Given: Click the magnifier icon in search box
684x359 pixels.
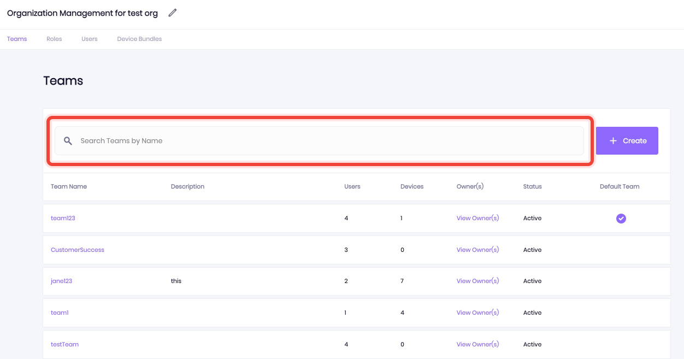Looking at the screenshot, I should pos(68,141).
